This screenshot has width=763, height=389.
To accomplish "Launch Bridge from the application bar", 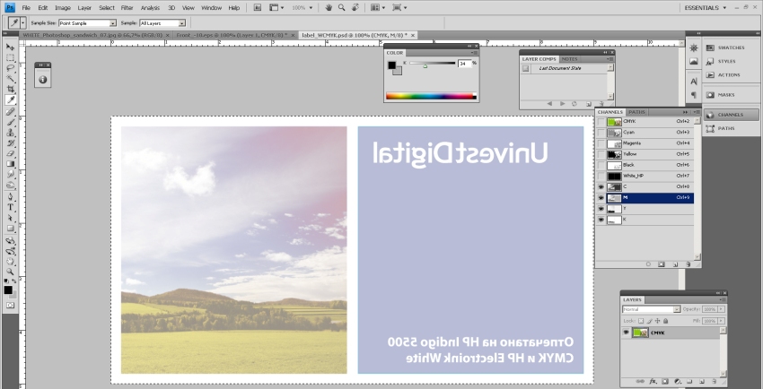I will (257, 8).
